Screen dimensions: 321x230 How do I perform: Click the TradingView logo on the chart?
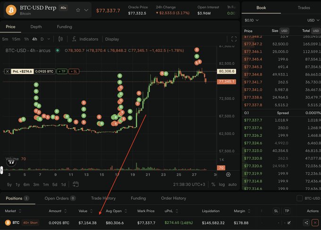click(11, 162)
